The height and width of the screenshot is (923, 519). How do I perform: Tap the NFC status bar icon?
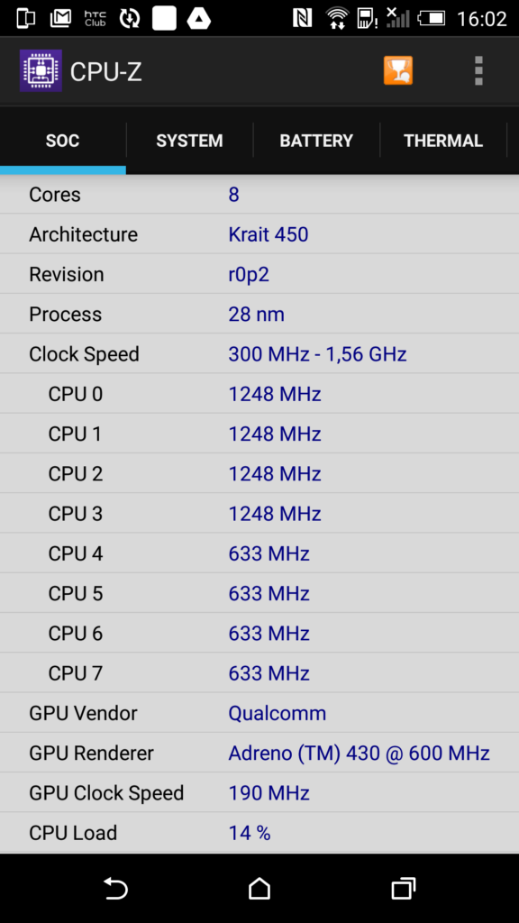coord(302,18)
